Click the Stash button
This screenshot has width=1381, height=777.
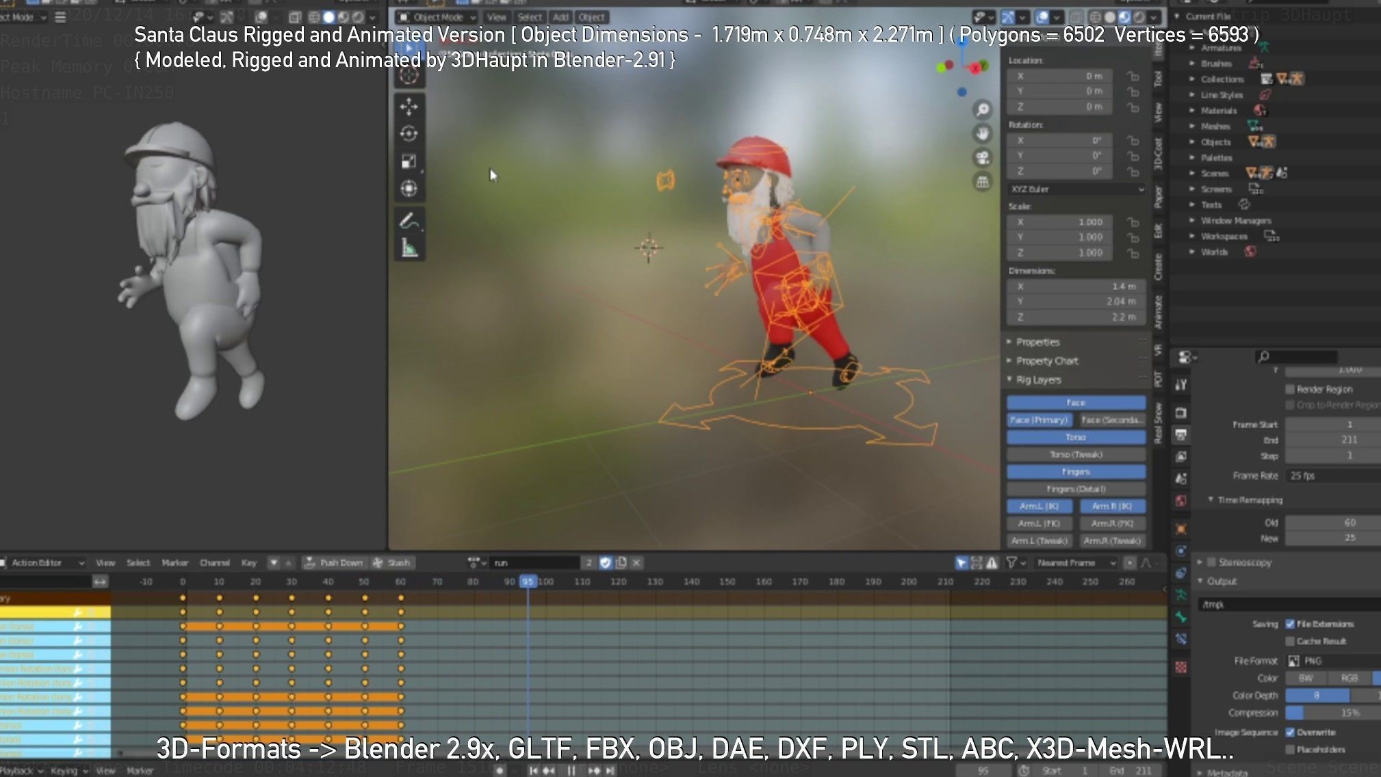(x=391, y=563)
